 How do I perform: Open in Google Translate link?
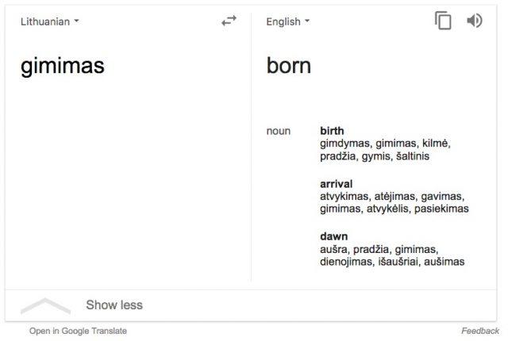pos(78,331)
